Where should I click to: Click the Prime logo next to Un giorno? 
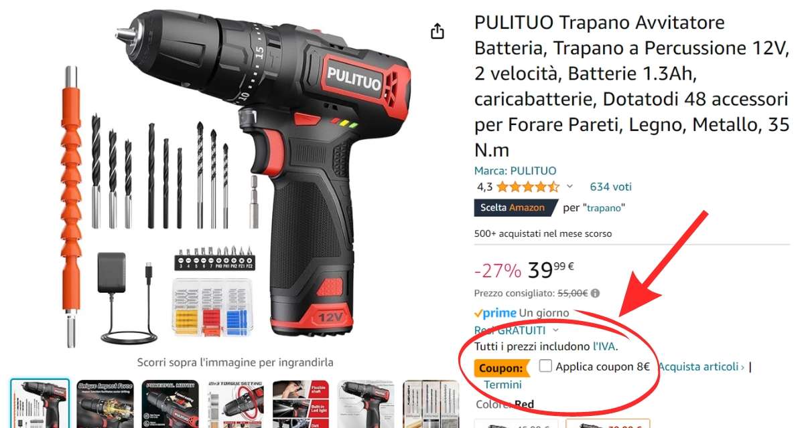coord(495,313)
